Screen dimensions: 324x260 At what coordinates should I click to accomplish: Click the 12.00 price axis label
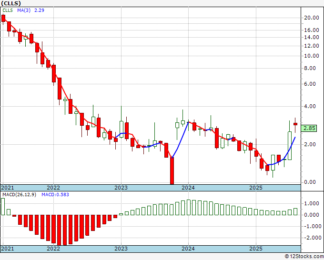pyautogui.click(x=312, y=46)
